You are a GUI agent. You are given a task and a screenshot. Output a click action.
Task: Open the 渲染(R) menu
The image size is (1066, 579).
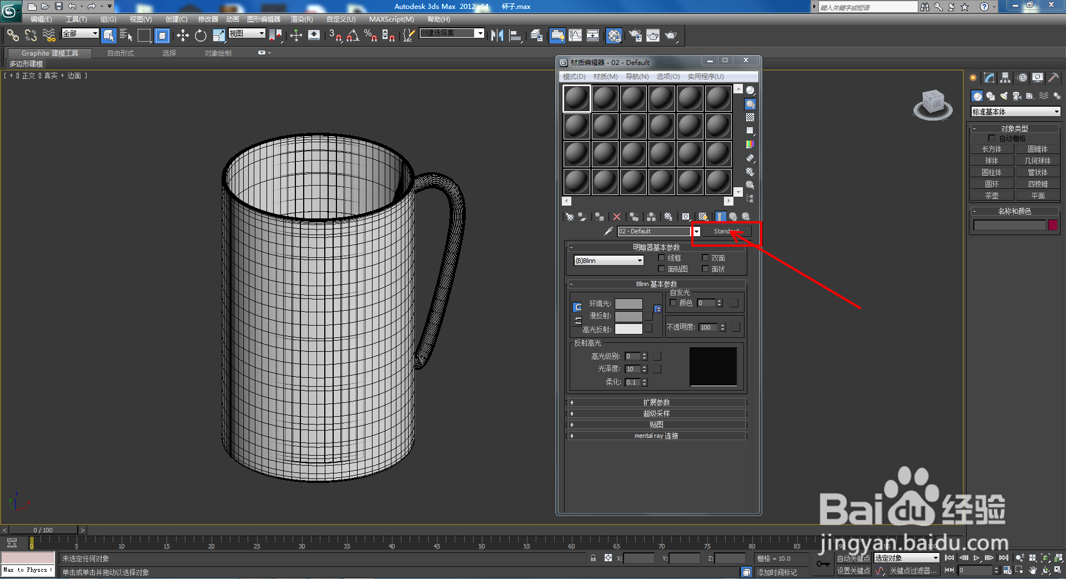coord(301,19)
